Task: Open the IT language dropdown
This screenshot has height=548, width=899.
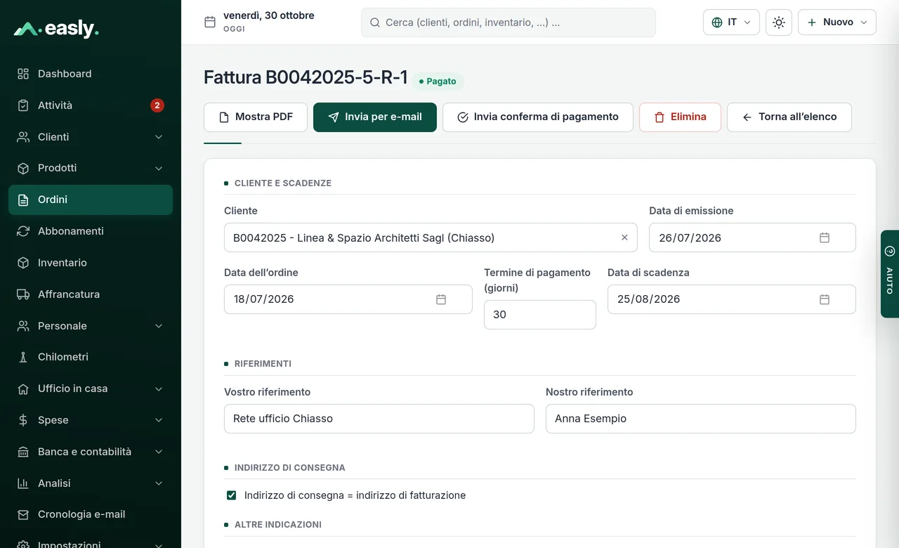Action: click(x=731, y=22)
